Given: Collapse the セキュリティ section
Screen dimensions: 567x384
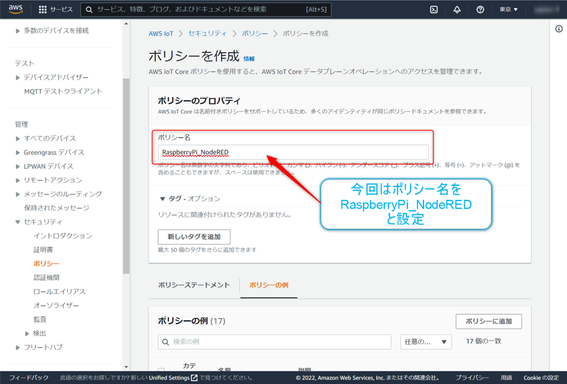Looking at the screenshot, I should 39,222.
